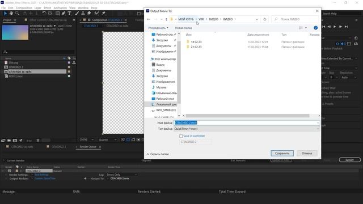Go up one folder level in dialog

(166, 19)
